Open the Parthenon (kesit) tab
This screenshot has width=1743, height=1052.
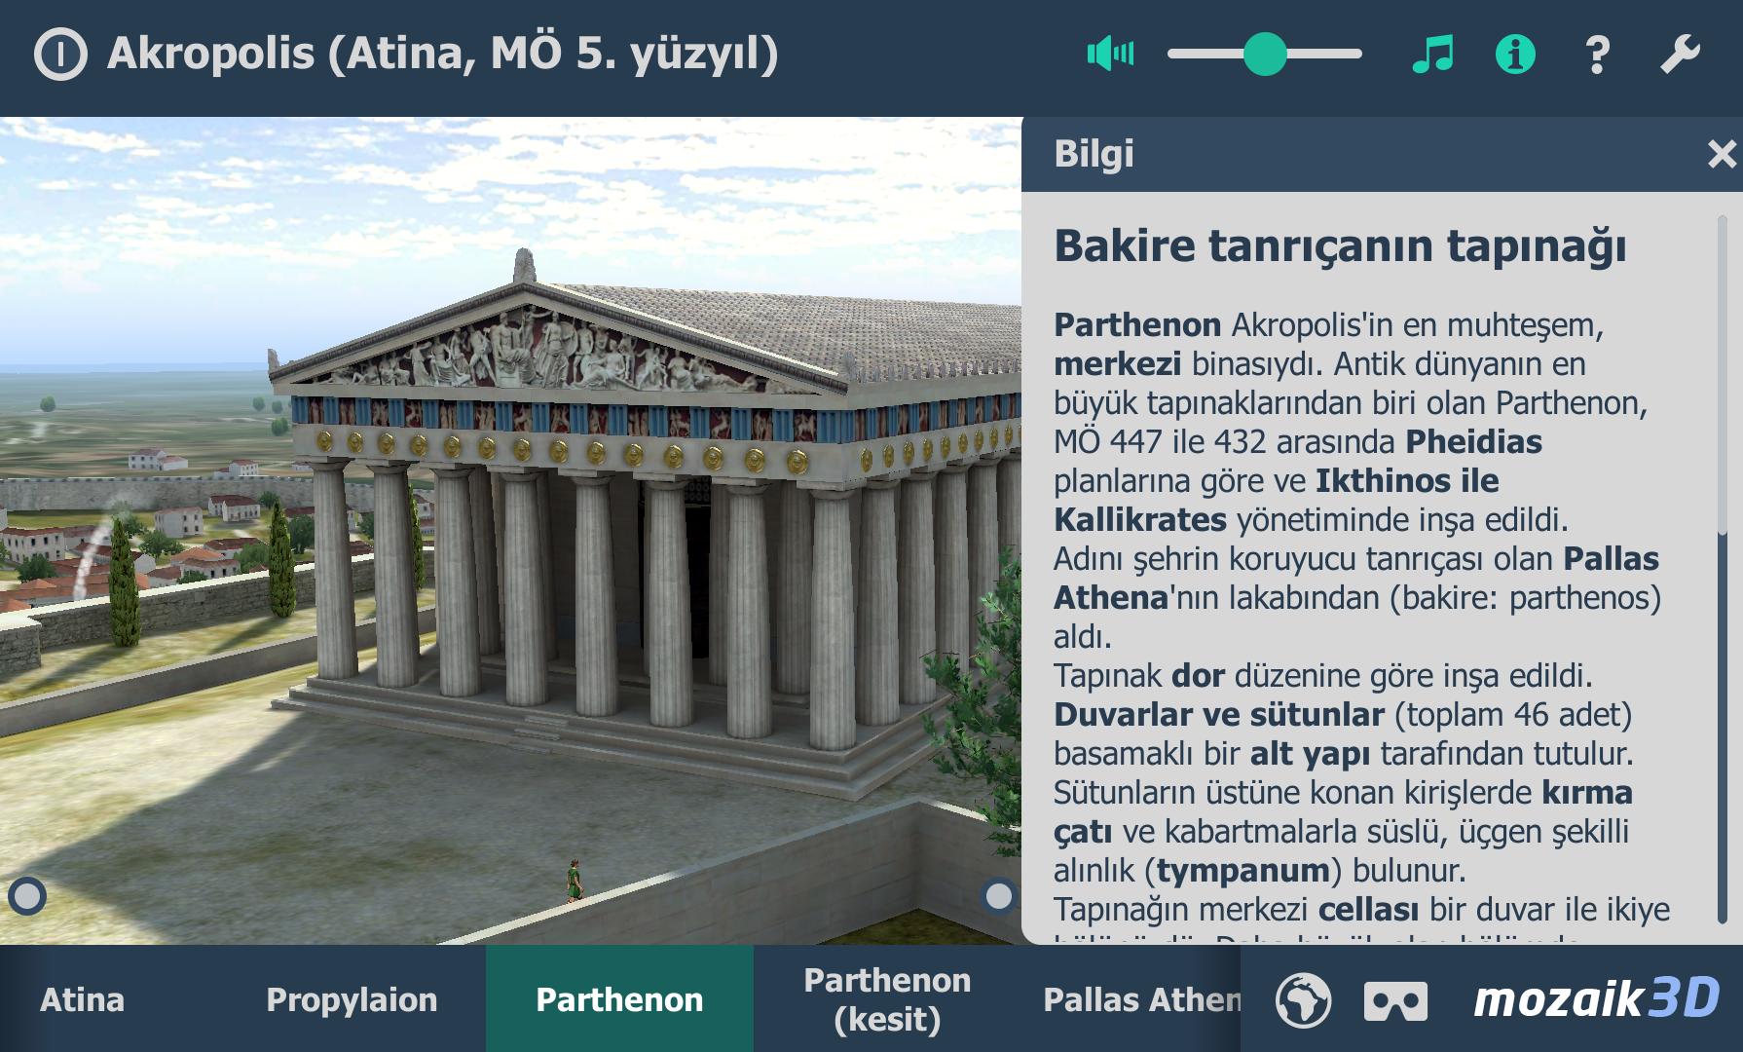(887, 999)
